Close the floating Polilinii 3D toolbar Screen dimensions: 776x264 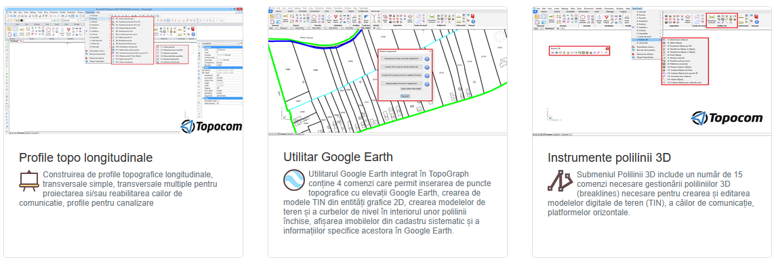point(607,49)
